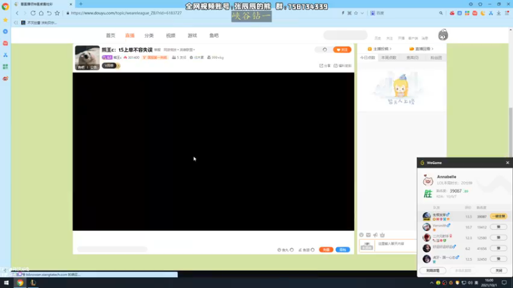Go to 首页 in Douyu navigation
The image size is (513, 288).
click(x=110, y=35)
